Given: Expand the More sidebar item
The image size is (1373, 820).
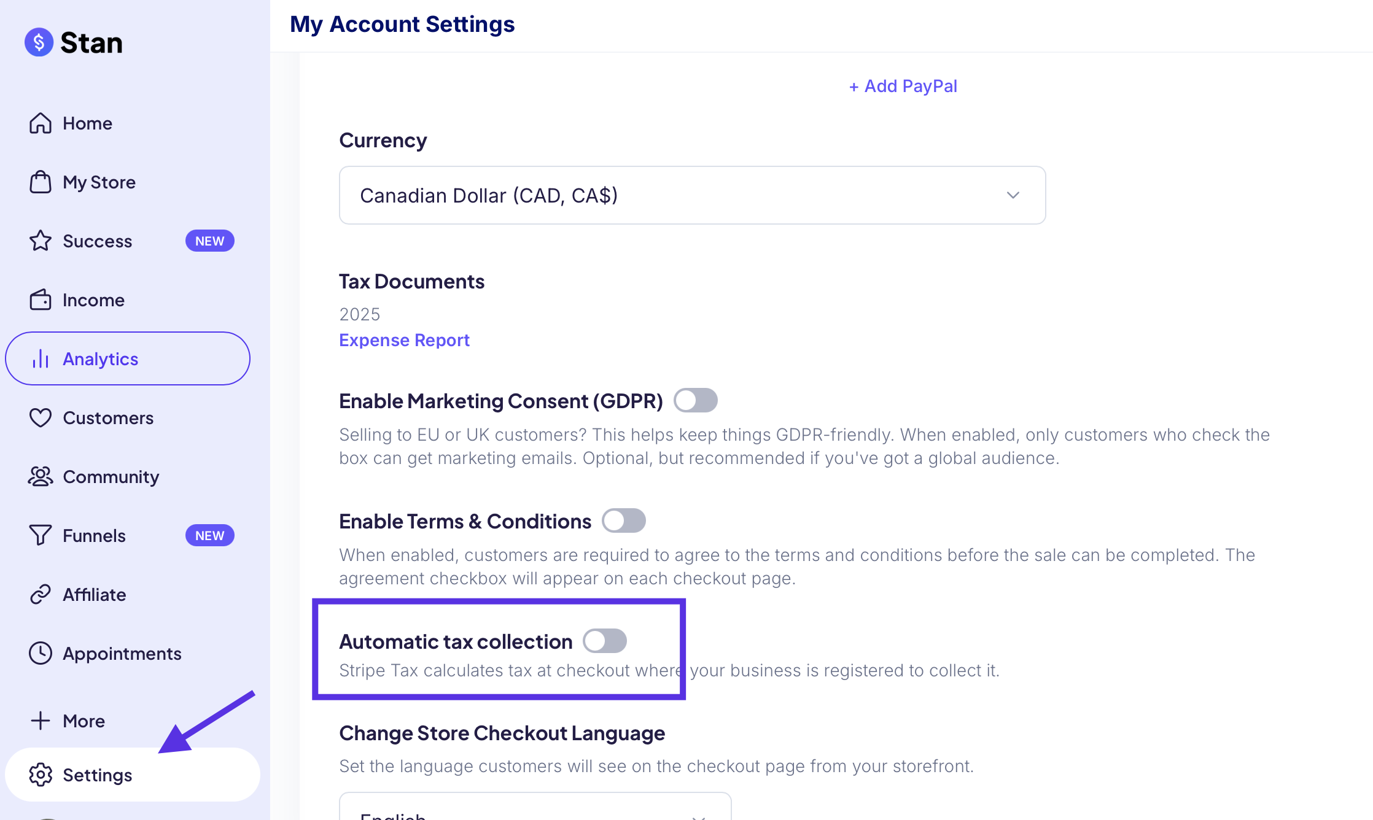Looking at the screenshot, I should (x=68, y=721).
